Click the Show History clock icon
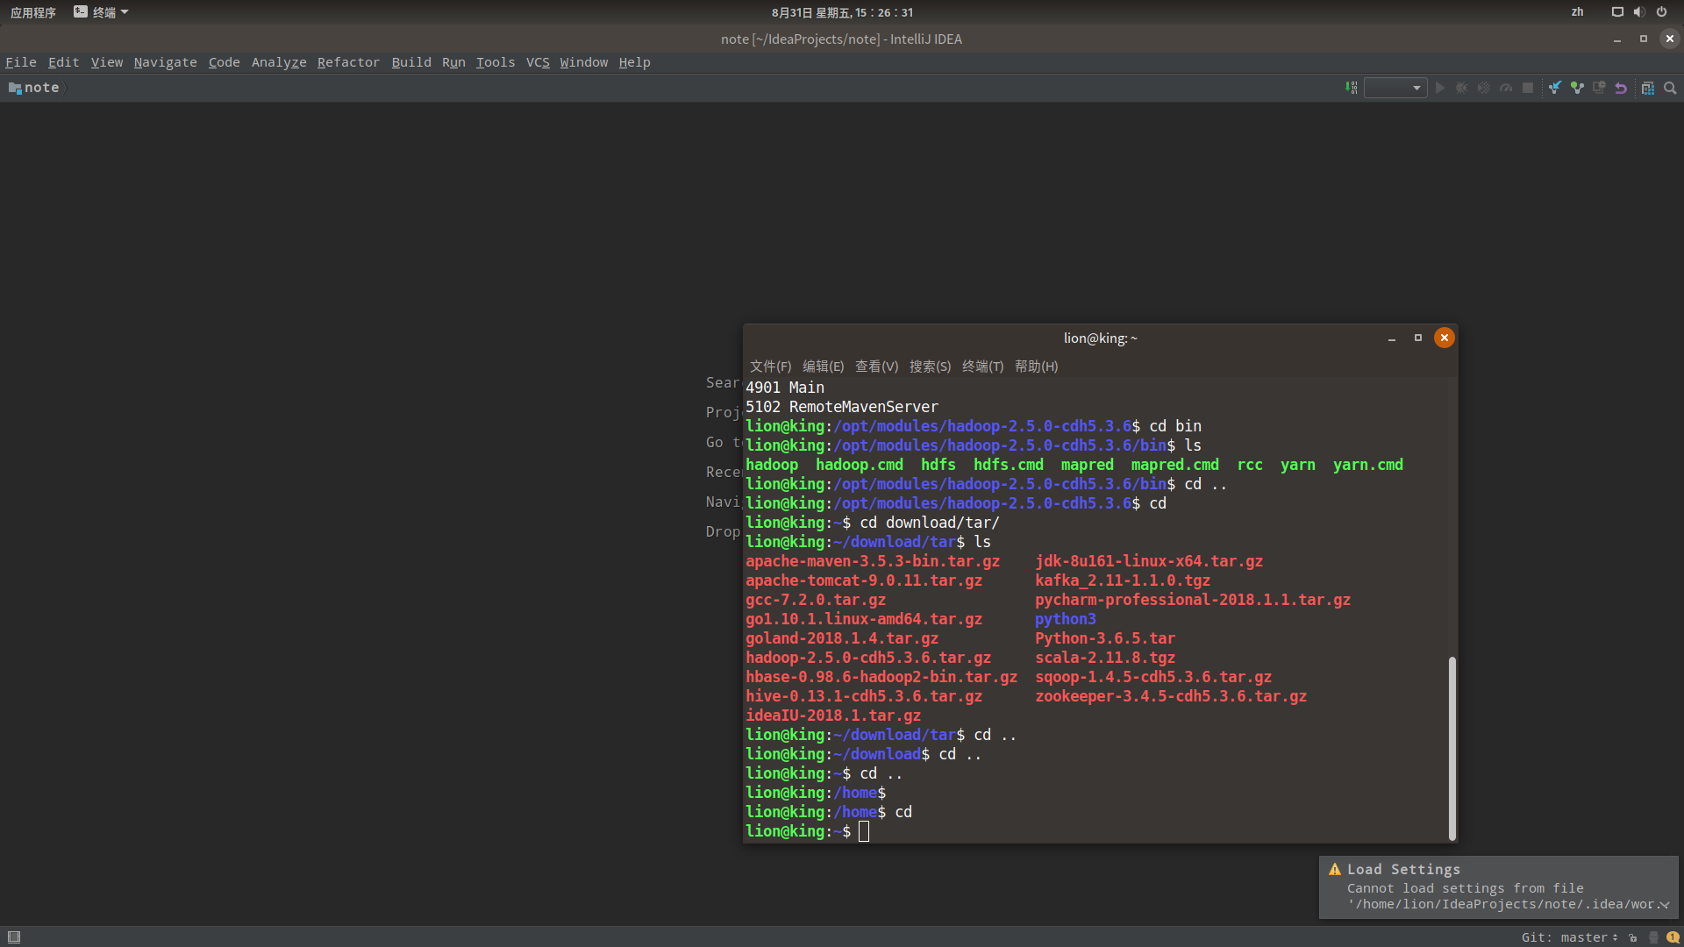 (x=1599, y=88)
